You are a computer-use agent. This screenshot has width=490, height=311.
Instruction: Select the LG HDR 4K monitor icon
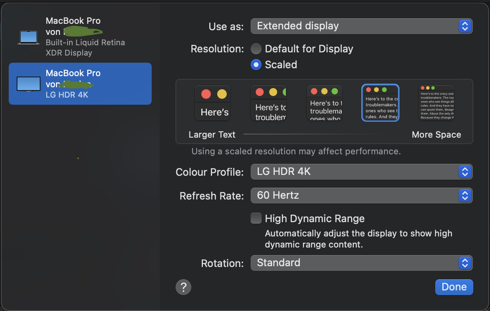29,84
